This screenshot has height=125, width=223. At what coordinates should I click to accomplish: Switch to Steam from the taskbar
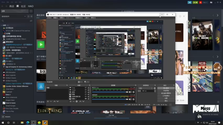[45, 122]
